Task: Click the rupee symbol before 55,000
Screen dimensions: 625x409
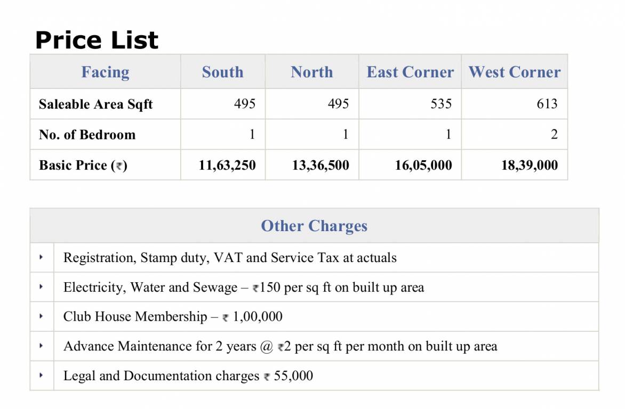Action: (267, 377)
